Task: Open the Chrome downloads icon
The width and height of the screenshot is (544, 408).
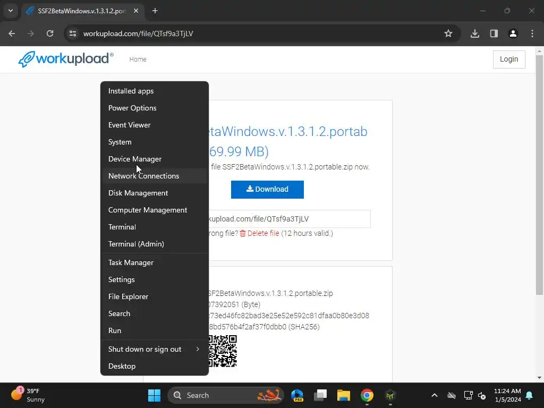Action: (x=475, y=33)
